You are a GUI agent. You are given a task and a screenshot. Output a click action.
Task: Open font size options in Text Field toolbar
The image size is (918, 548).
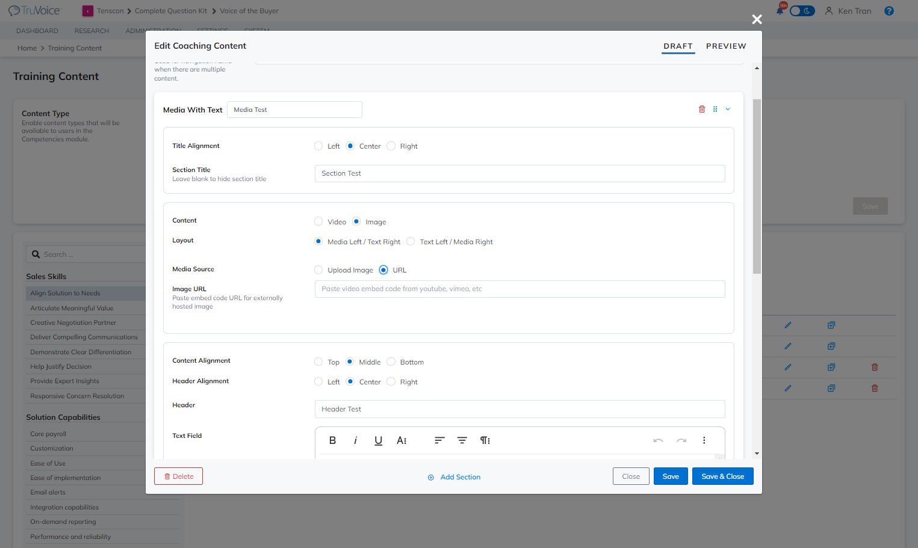[402, 440]
